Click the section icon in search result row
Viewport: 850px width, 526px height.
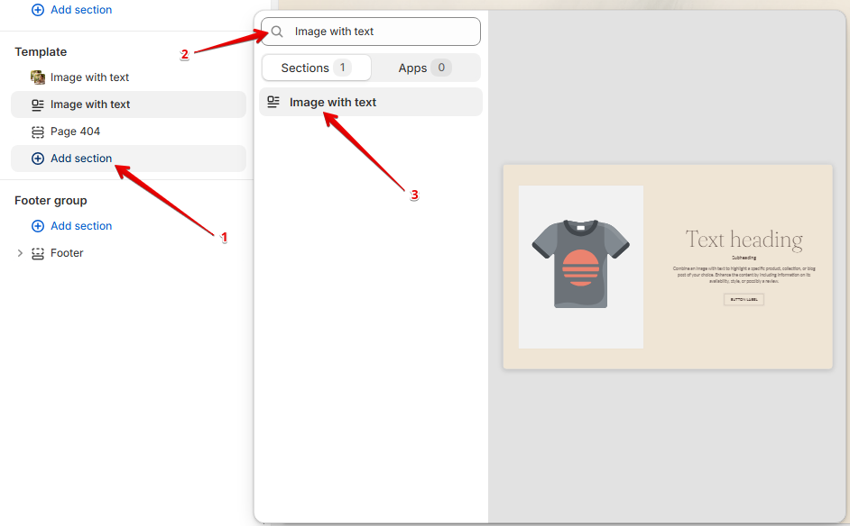(x=273, y=102)
